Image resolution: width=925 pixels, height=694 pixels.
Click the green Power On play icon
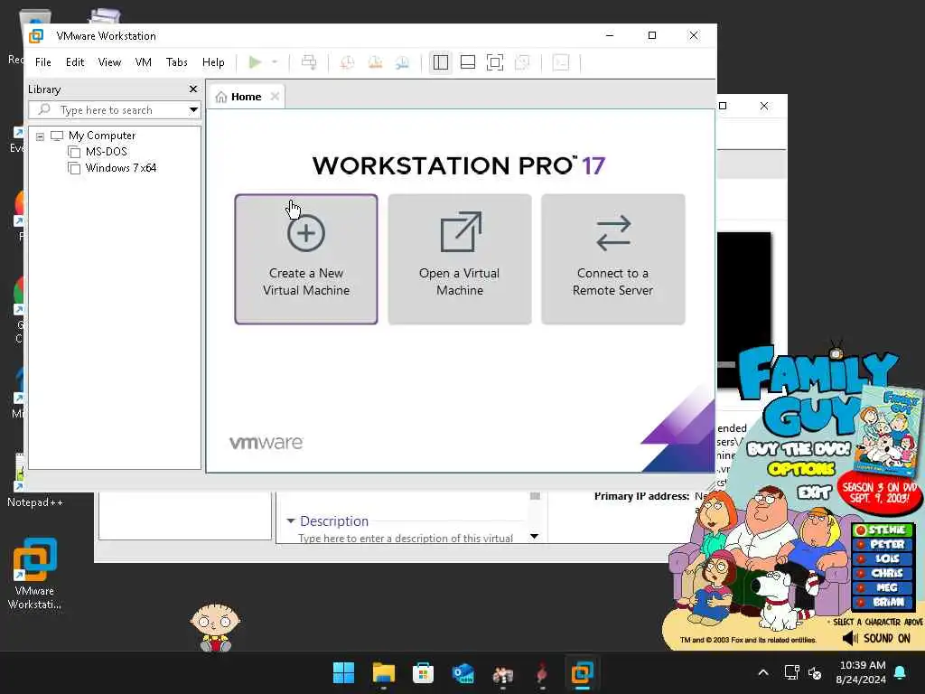click(x=255, y=62)
